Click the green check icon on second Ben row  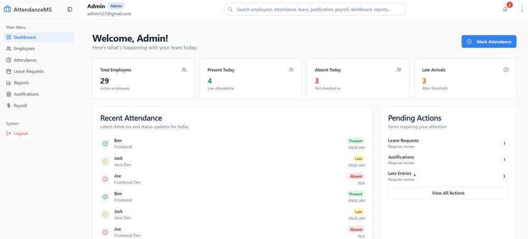coord(105,197)
